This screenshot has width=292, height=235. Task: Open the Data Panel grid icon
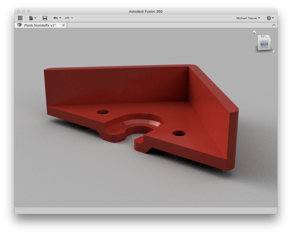click(20, 18)
